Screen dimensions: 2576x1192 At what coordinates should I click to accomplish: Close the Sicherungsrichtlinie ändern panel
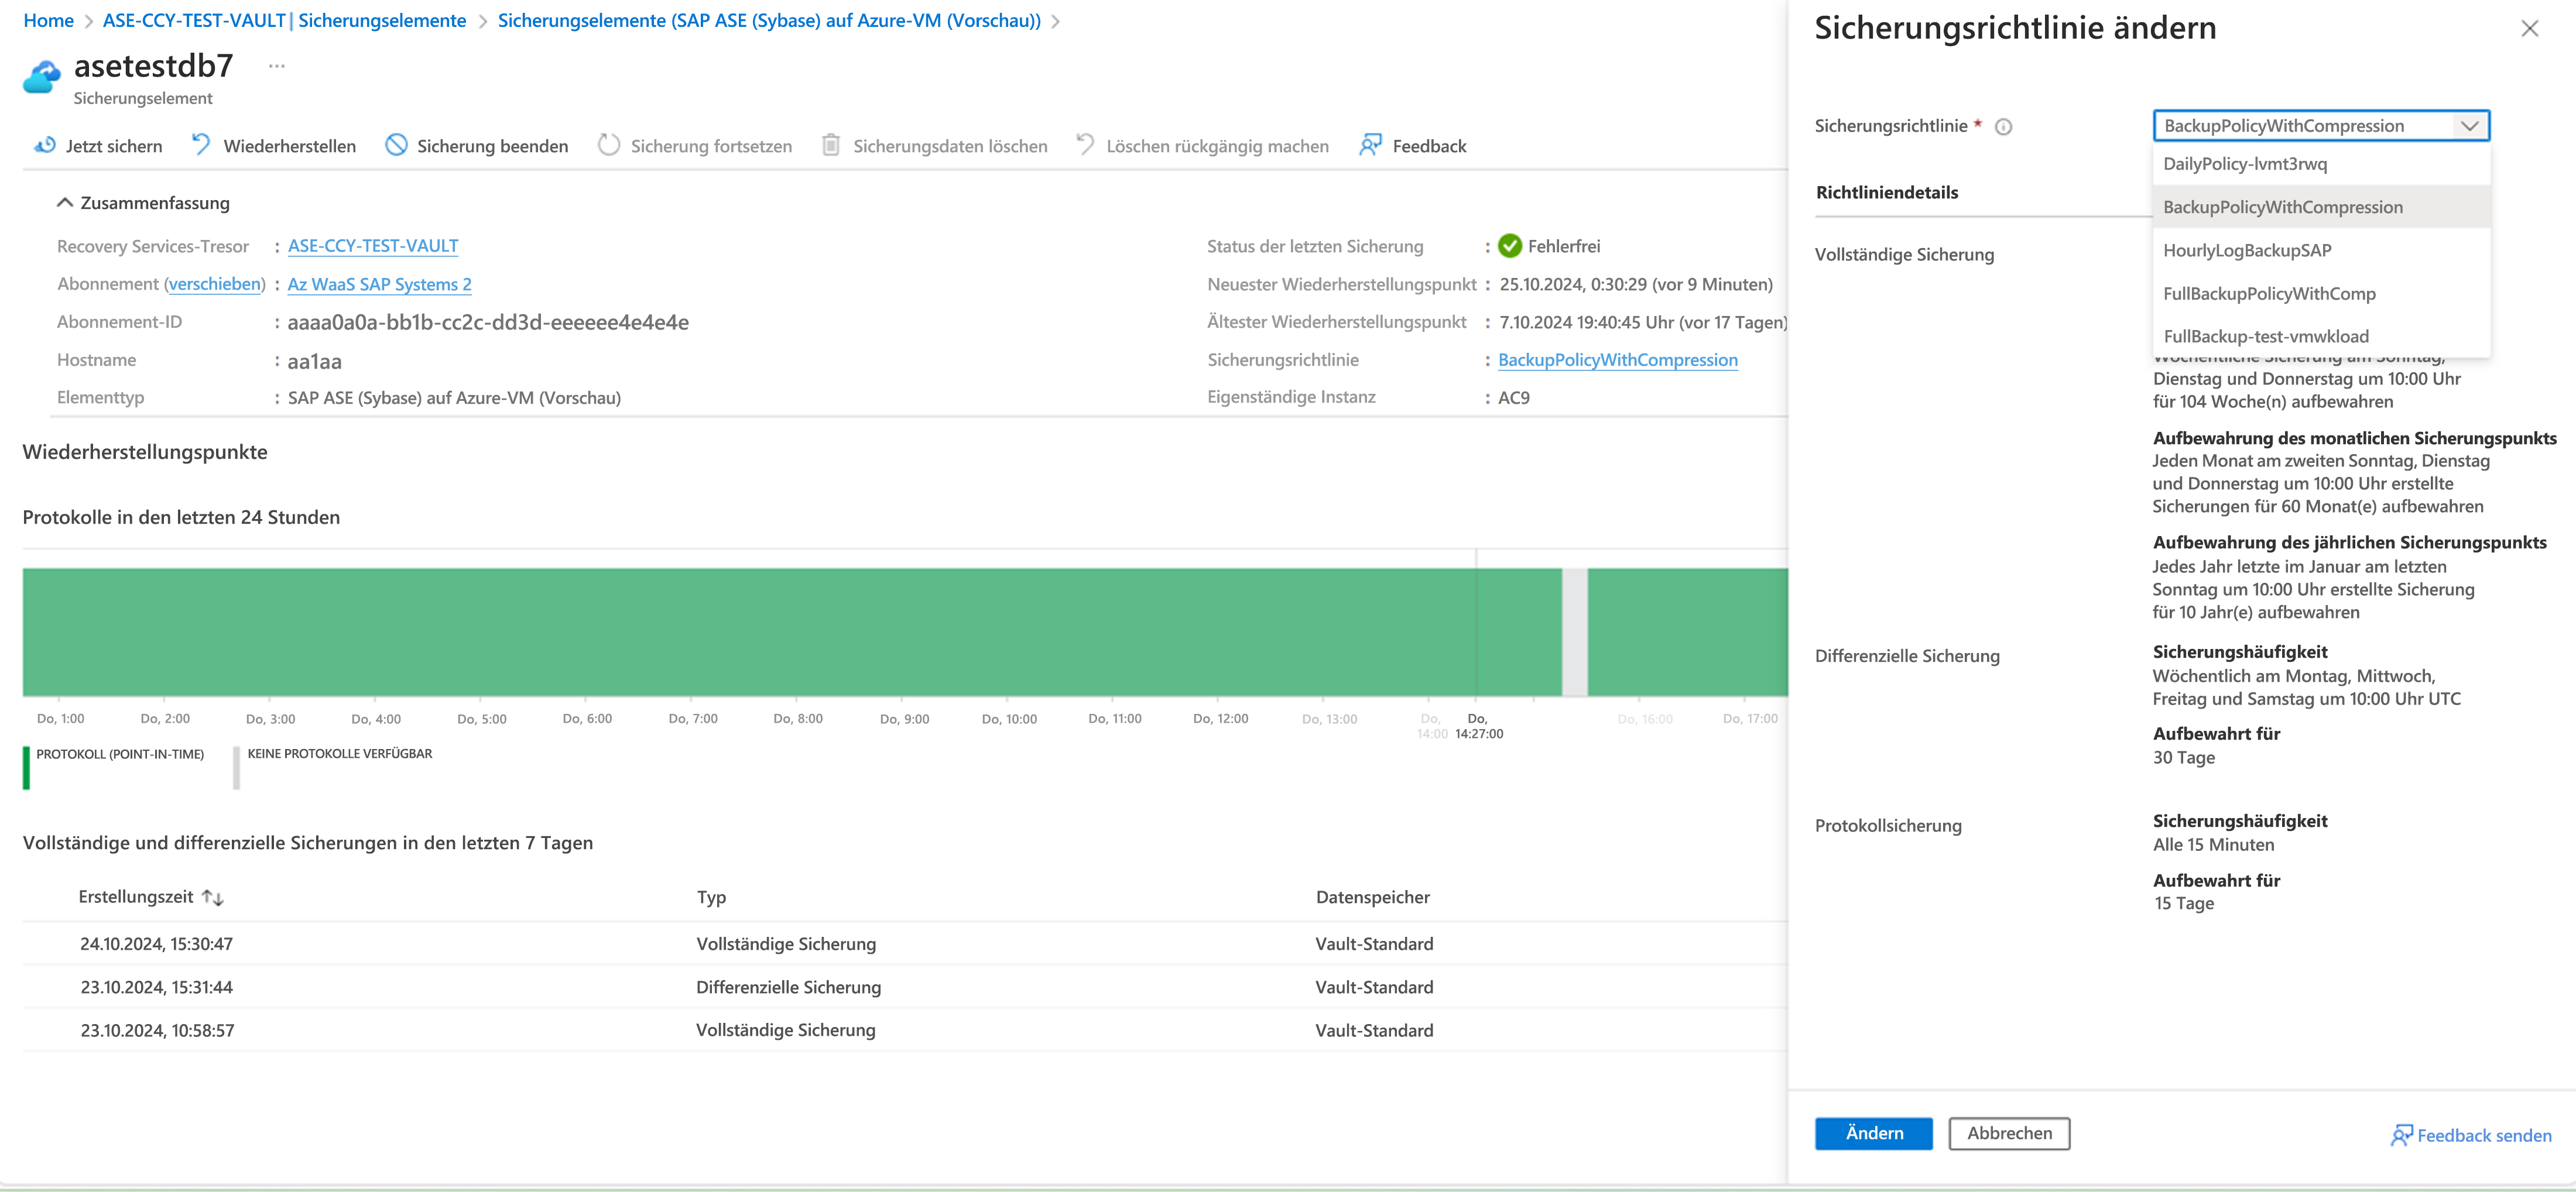(x=2529, y=29)
